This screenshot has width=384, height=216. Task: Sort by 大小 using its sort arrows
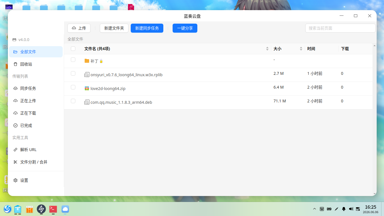[301, 49]
